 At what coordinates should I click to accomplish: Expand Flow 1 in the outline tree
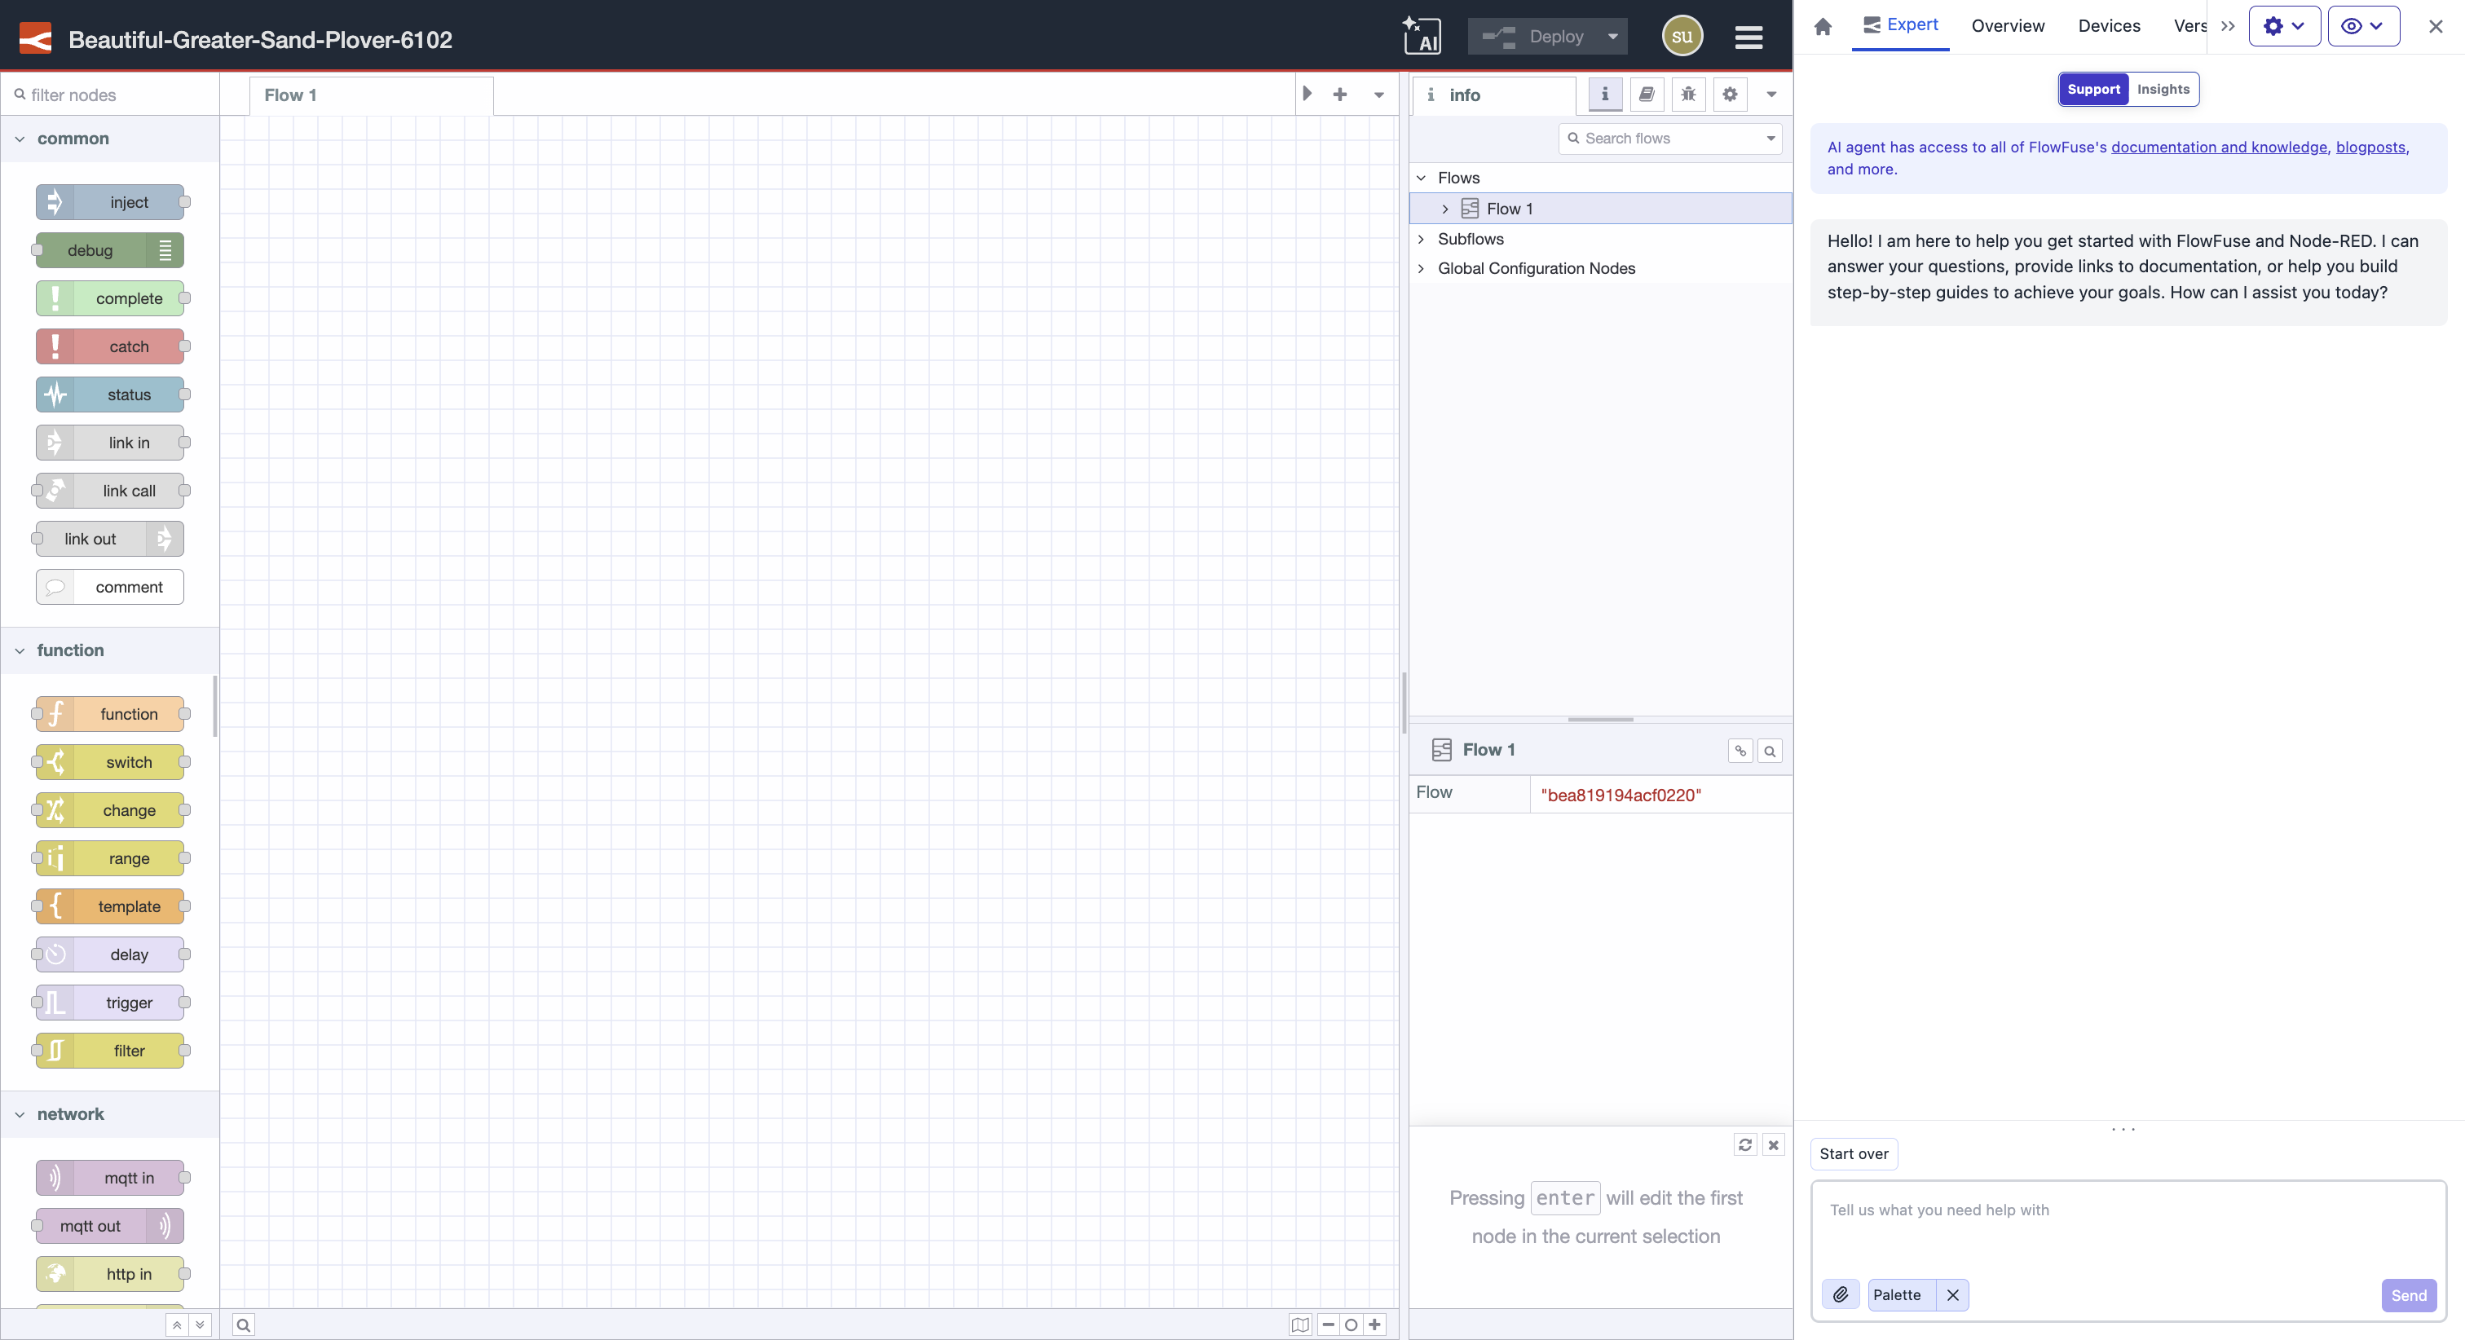tap(1445, 209)
